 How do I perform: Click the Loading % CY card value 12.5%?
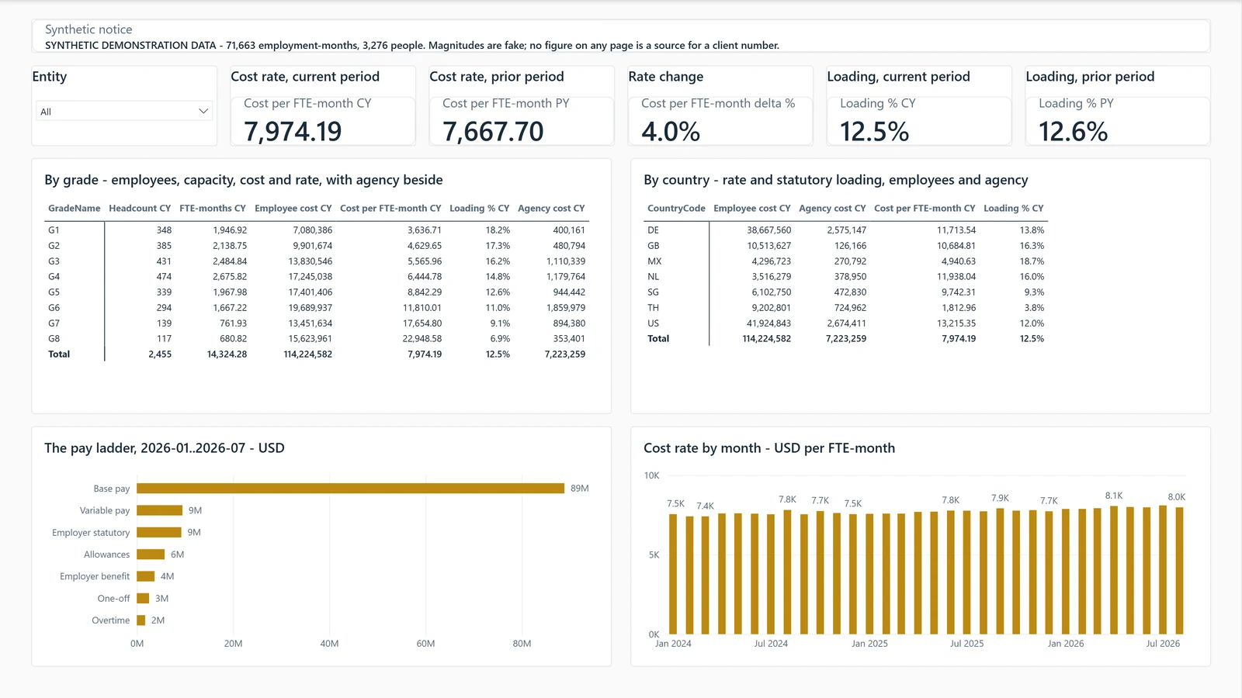[874, 132]
